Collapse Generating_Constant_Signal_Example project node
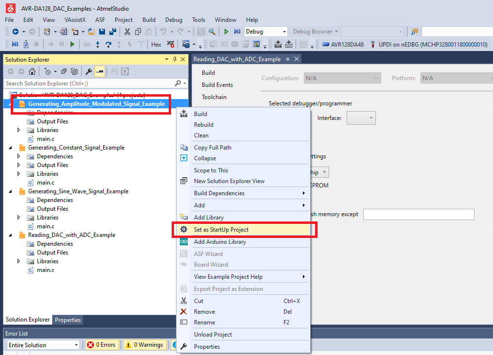The height and width of the screenshot is (355, 493). pyautogui.click(x=10, y=148)
